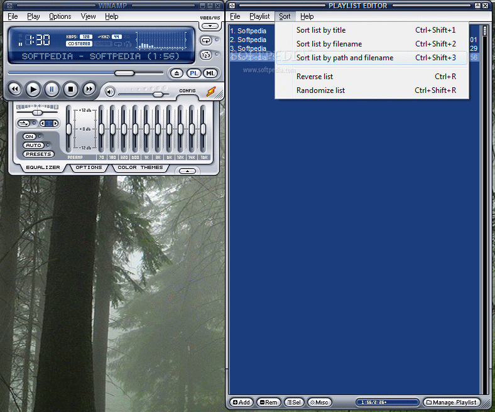Click the balance pan slider knob

coord(37,112)
